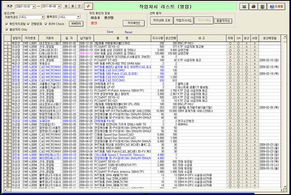Image resolution: width=291 pixels, height=195 pixels.
Task: Click the 작업지시서S button
Action: pos(184,20)
